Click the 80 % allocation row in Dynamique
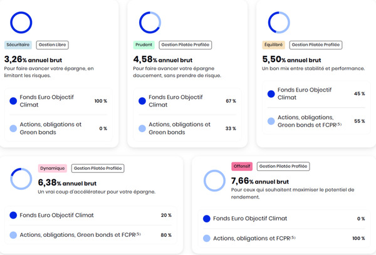 [x=91, y=235]
